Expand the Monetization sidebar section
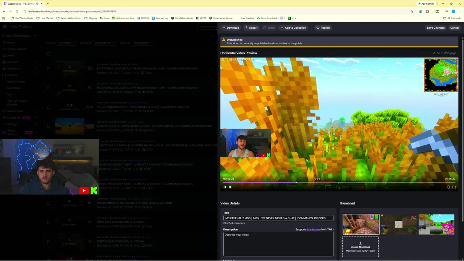 click(36, 111)
